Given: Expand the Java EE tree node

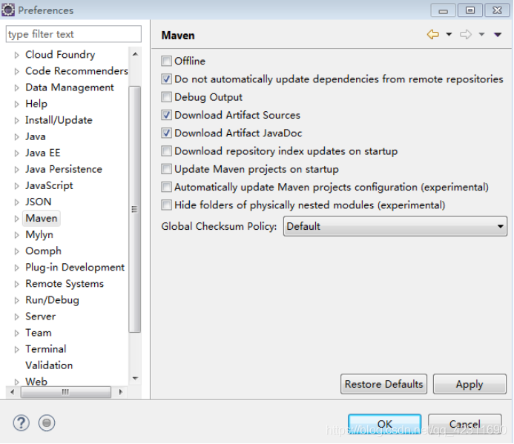Looking at the screenshot, I should (17, 153).
